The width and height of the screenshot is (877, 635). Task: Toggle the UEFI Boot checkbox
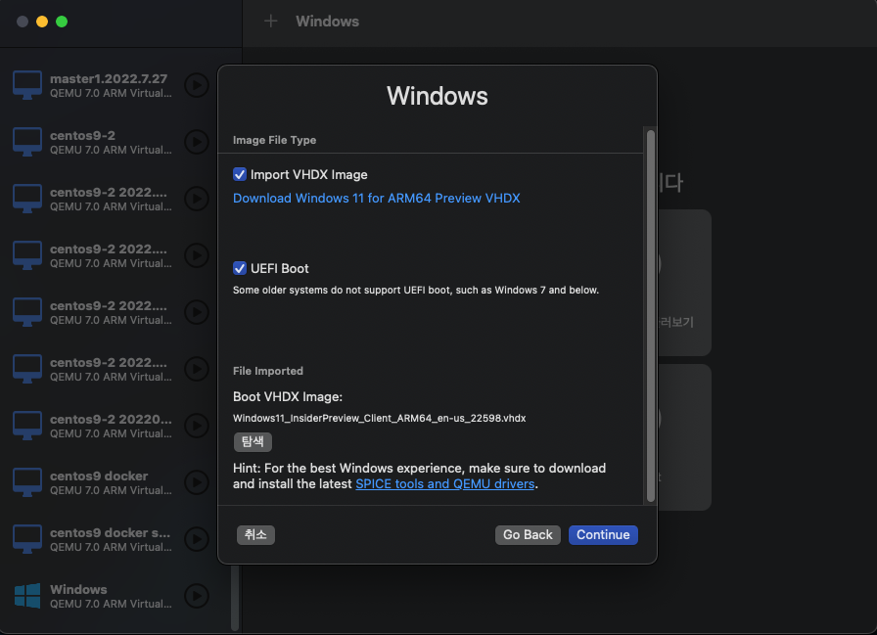[240, 268]
